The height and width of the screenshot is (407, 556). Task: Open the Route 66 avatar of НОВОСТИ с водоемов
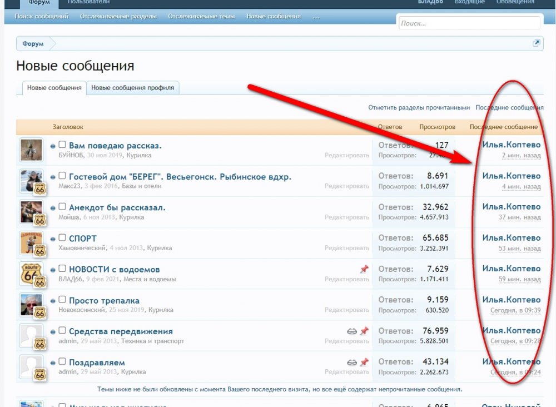pyautogui.click(x=31, y=274)
